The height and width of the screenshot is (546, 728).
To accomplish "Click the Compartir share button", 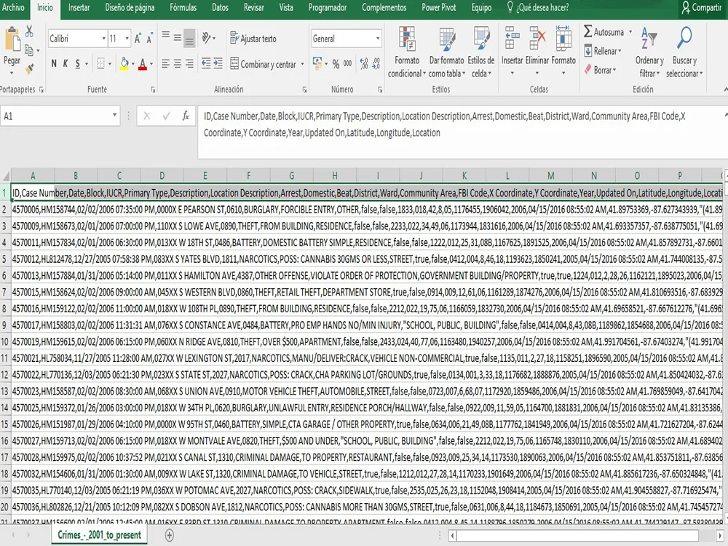I will [702, 7].
